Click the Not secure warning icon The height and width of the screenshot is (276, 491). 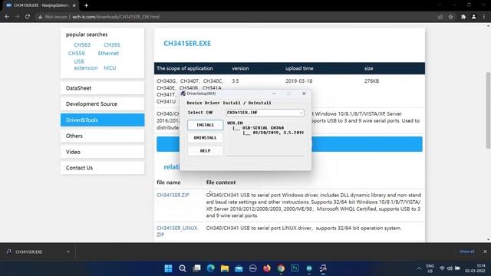[x=40, y=17]
